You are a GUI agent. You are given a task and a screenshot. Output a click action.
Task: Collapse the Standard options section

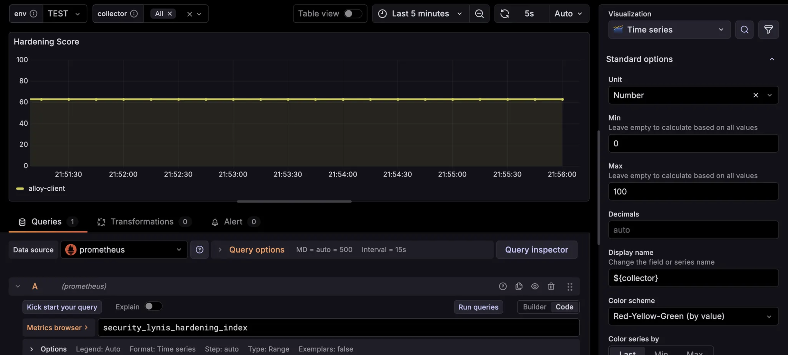(772, 59)
